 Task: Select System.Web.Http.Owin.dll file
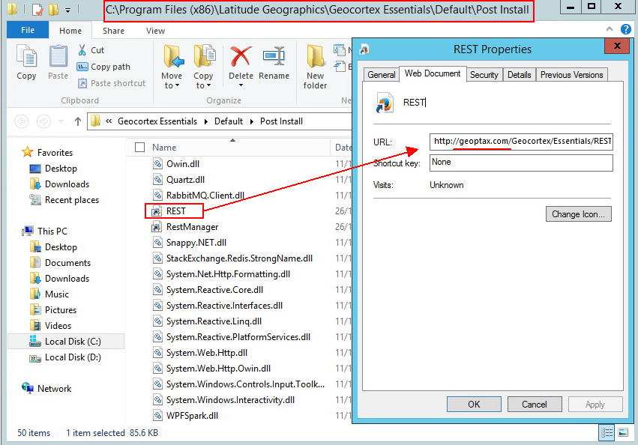(x=218, y=369)
